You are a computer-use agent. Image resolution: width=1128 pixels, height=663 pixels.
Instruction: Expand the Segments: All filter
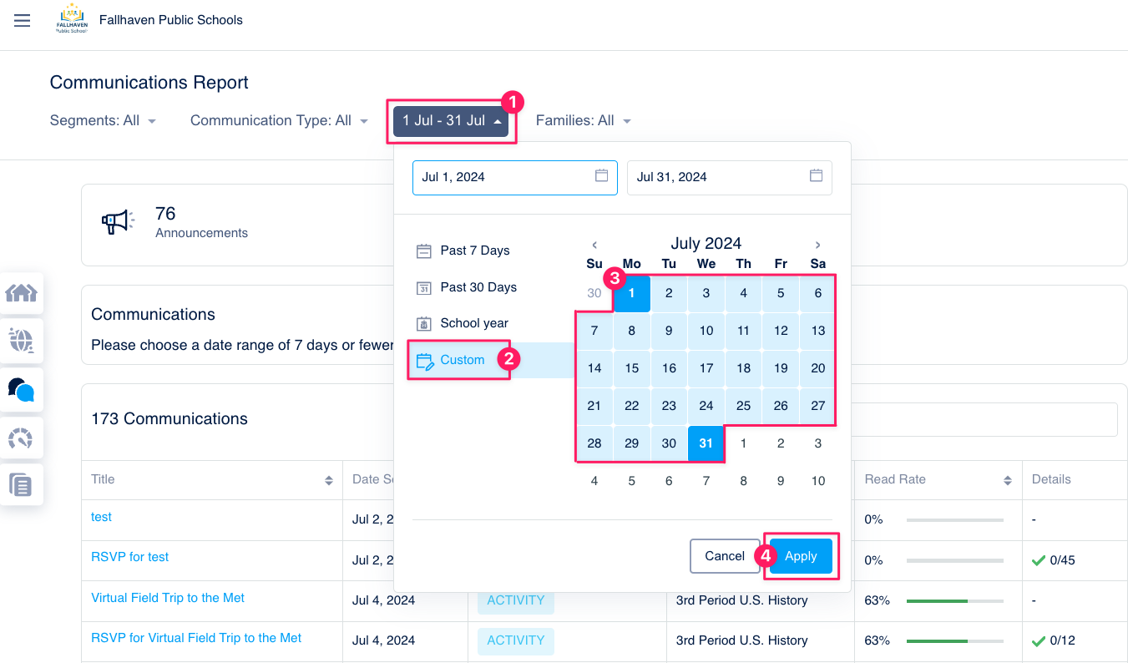tap(103, 120)
